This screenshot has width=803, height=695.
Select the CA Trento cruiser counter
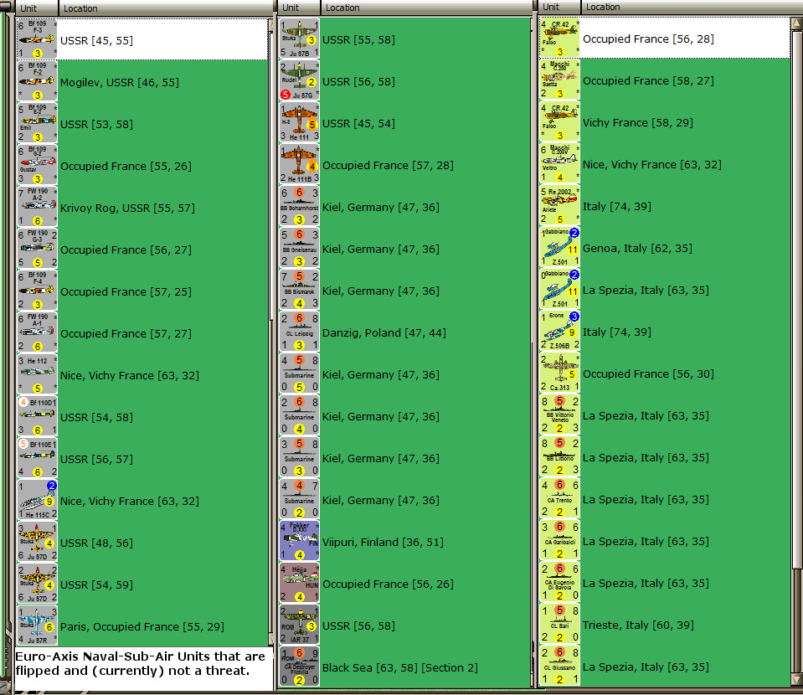559,498
